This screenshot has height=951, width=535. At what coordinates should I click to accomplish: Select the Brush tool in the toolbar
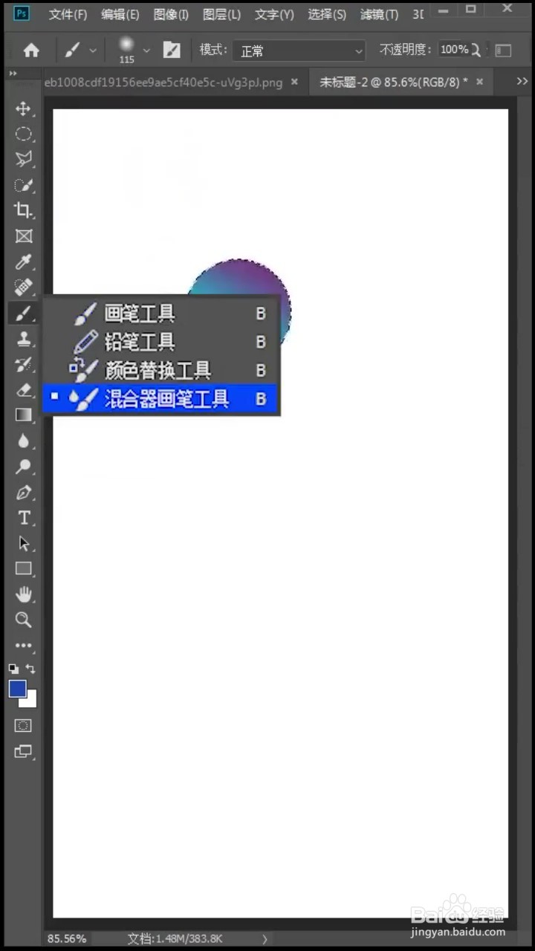click(24, 314)
